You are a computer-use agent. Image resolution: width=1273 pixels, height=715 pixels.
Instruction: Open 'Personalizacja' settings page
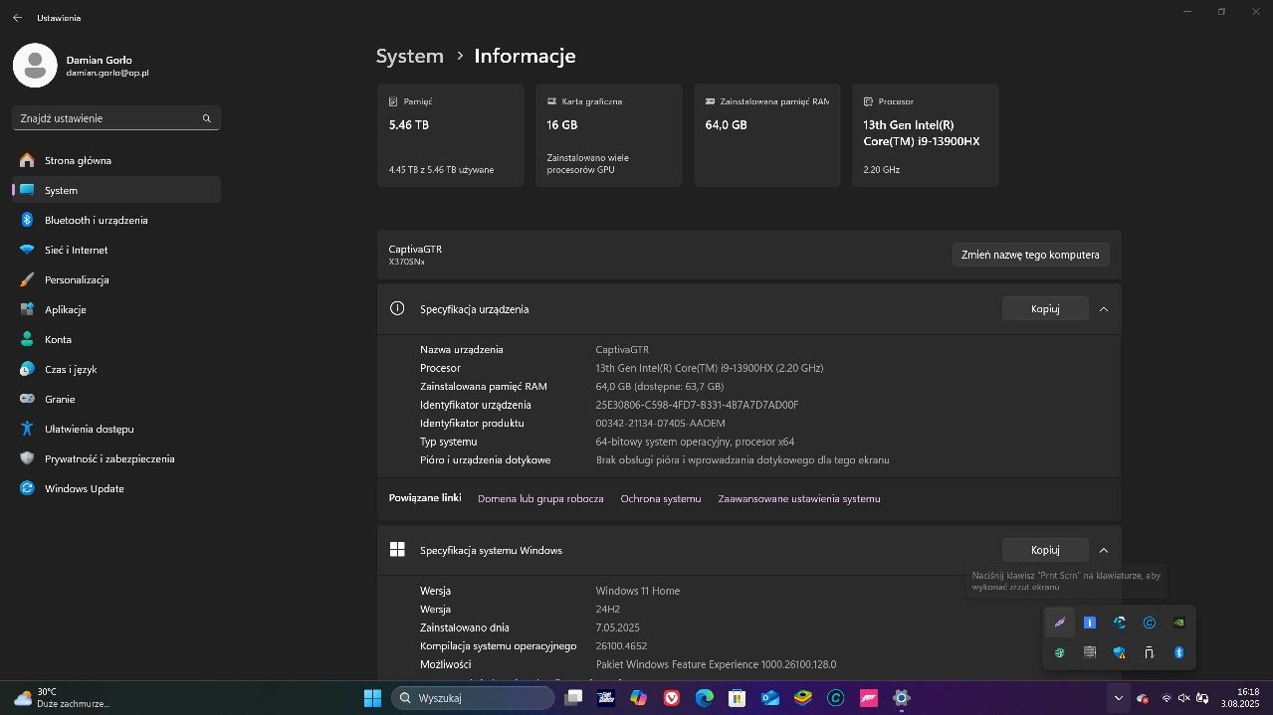click(116, 279)
